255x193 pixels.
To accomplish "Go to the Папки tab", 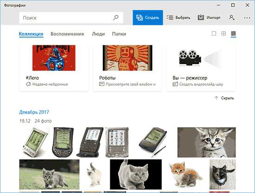I will [x=119, y=34].
